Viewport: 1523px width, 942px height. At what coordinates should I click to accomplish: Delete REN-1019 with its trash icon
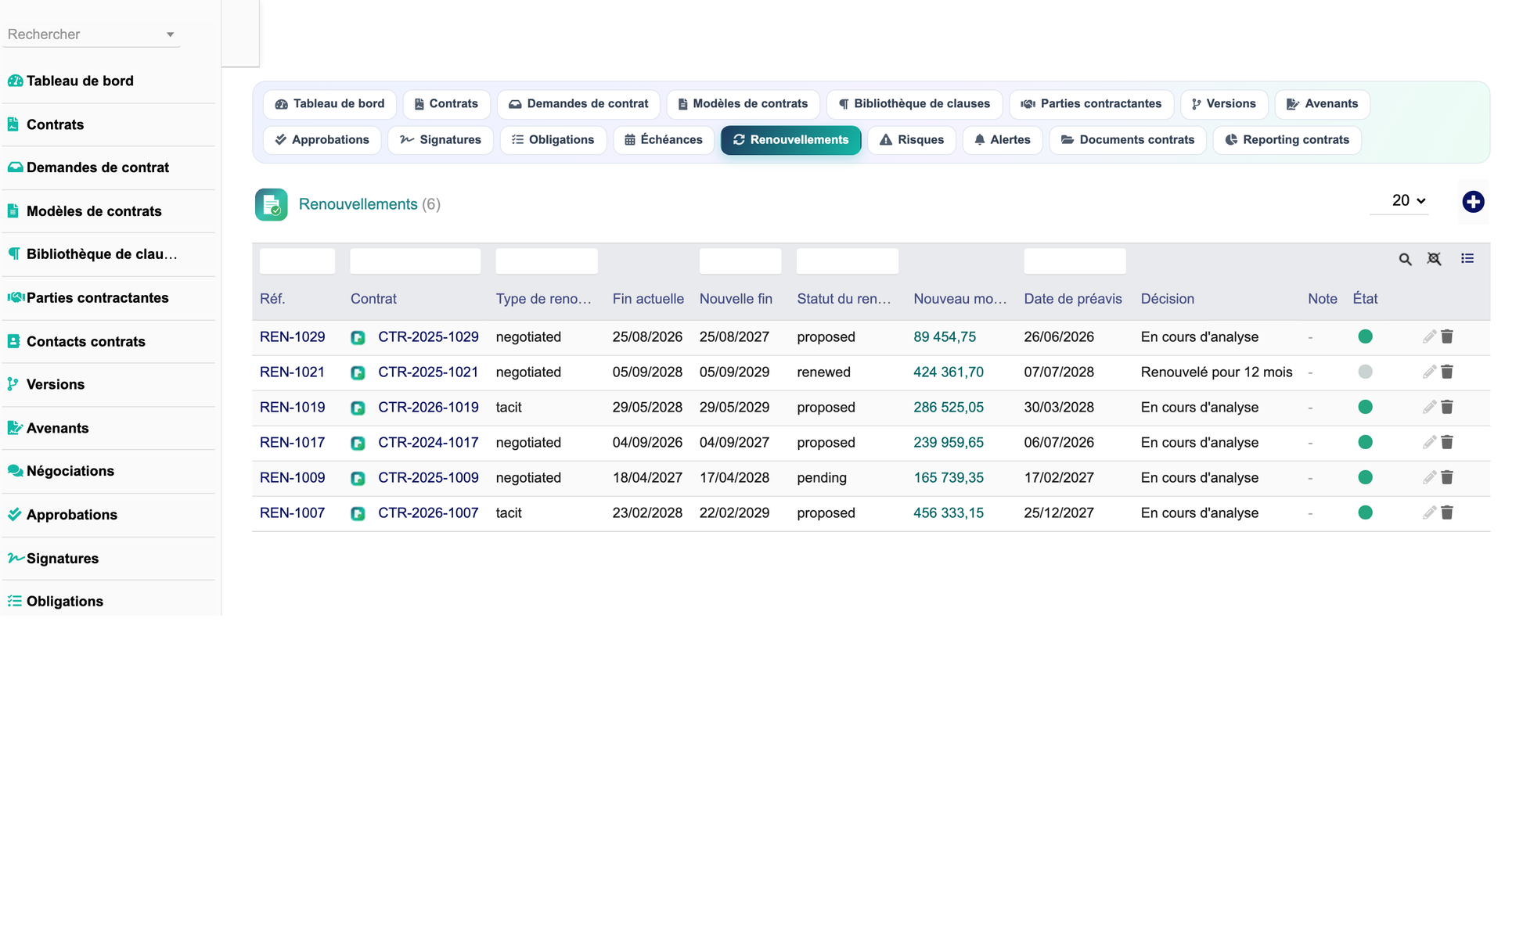(x=1447, y=407)
